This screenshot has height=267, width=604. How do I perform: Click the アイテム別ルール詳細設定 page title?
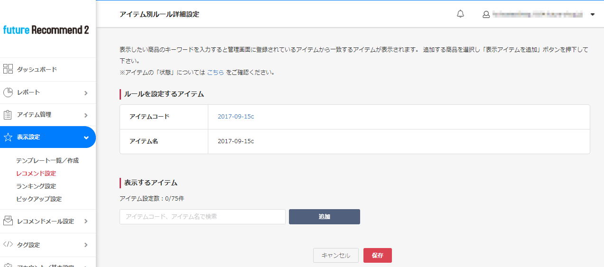pos(159,14)
